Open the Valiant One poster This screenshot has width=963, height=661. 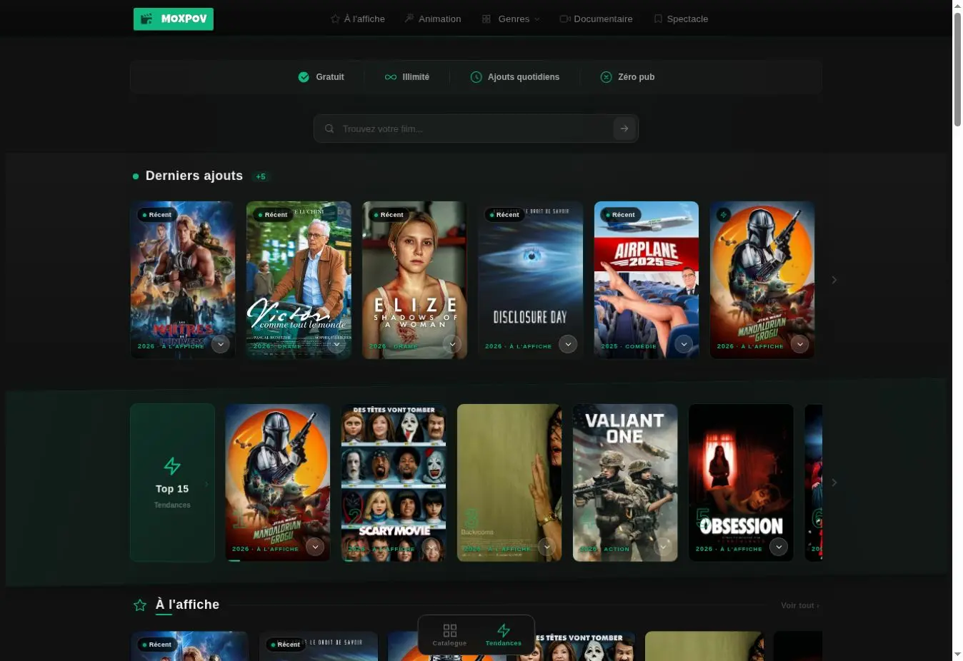click(x=625, y=483)
